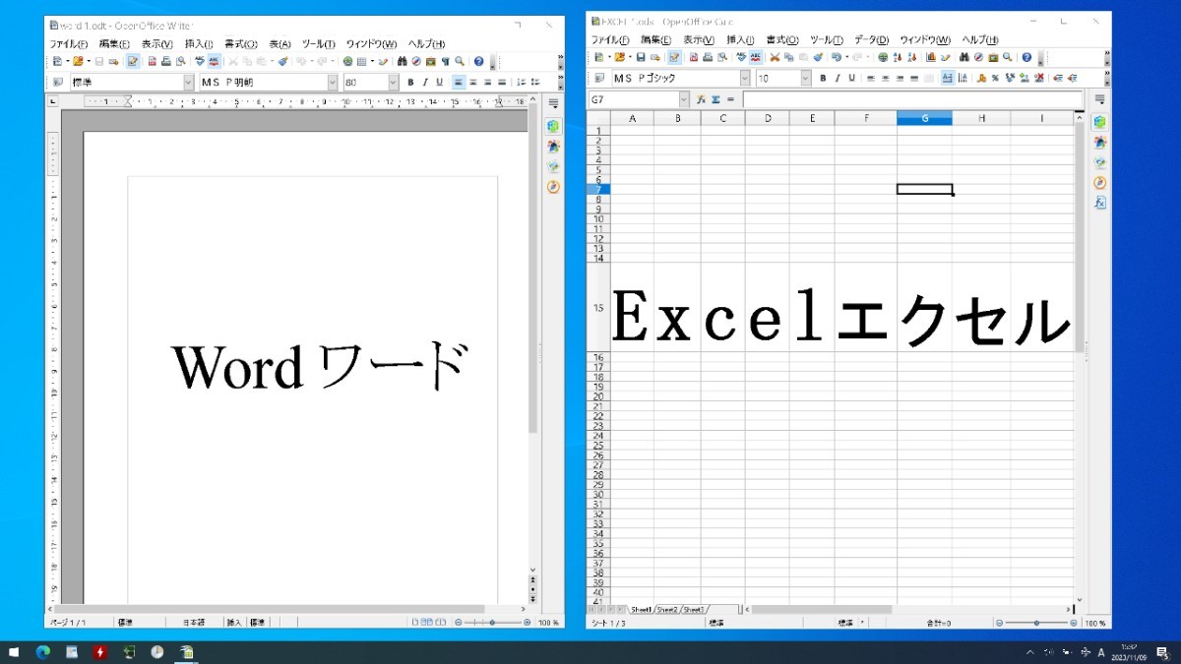Open Writer's 書式(O) menu

[x=240, y=44]
